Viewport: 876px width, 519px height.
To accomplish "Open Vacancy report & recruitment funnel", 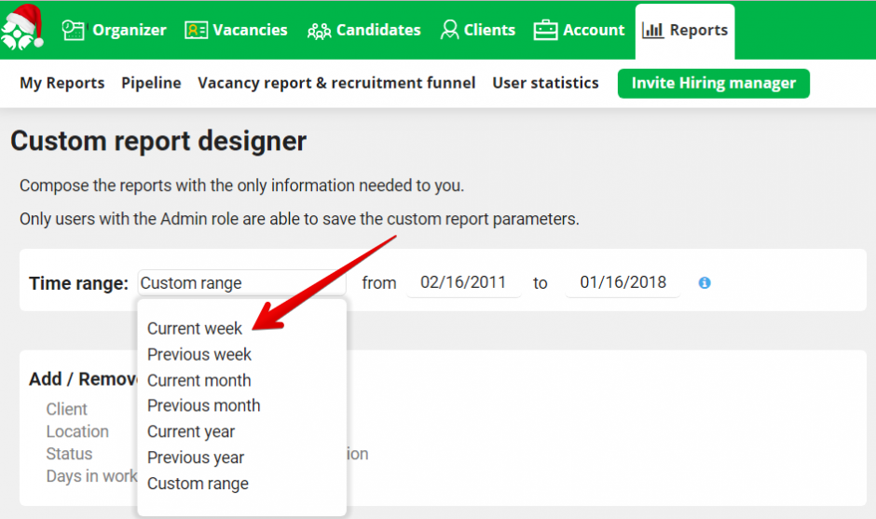I will coord(336,83).
